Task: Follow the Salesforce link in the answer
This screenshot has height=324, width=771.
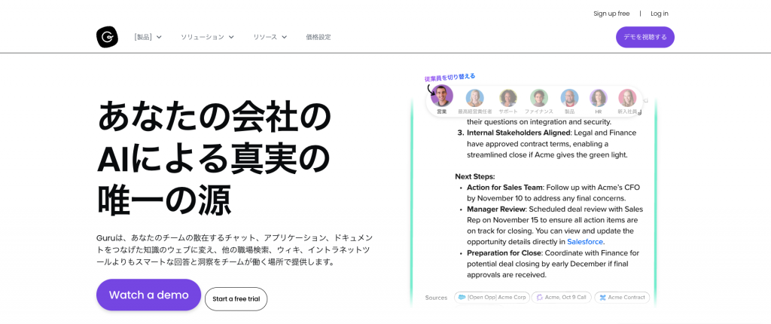Action: pos(585,242)
